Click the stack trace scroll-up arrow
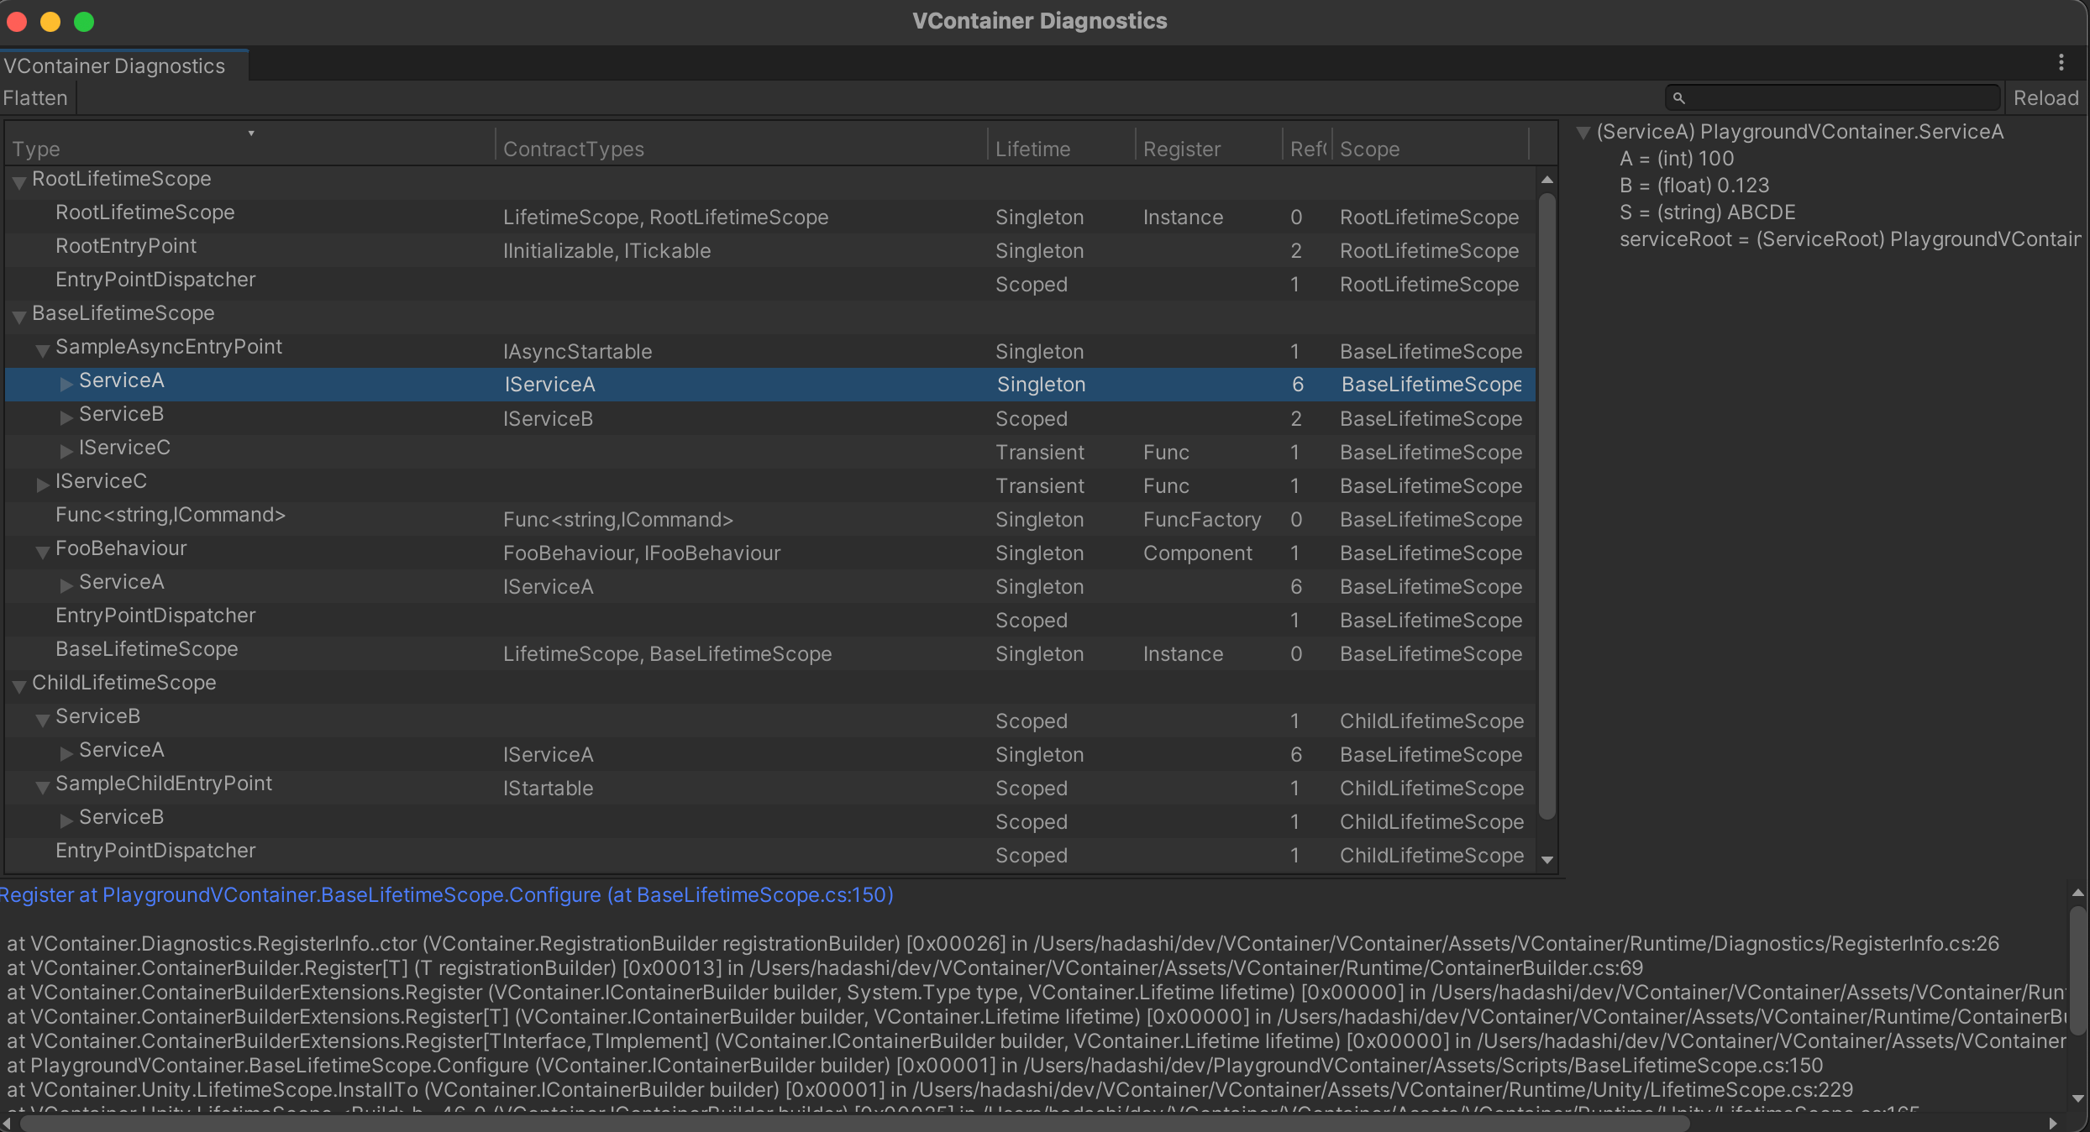The width and height of the screenshot is (2090, 1132). click(2077, 894)
